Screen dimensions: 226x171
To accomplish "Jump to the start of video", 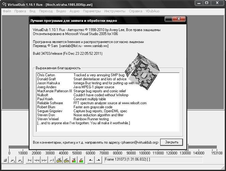I will (30, 160).
